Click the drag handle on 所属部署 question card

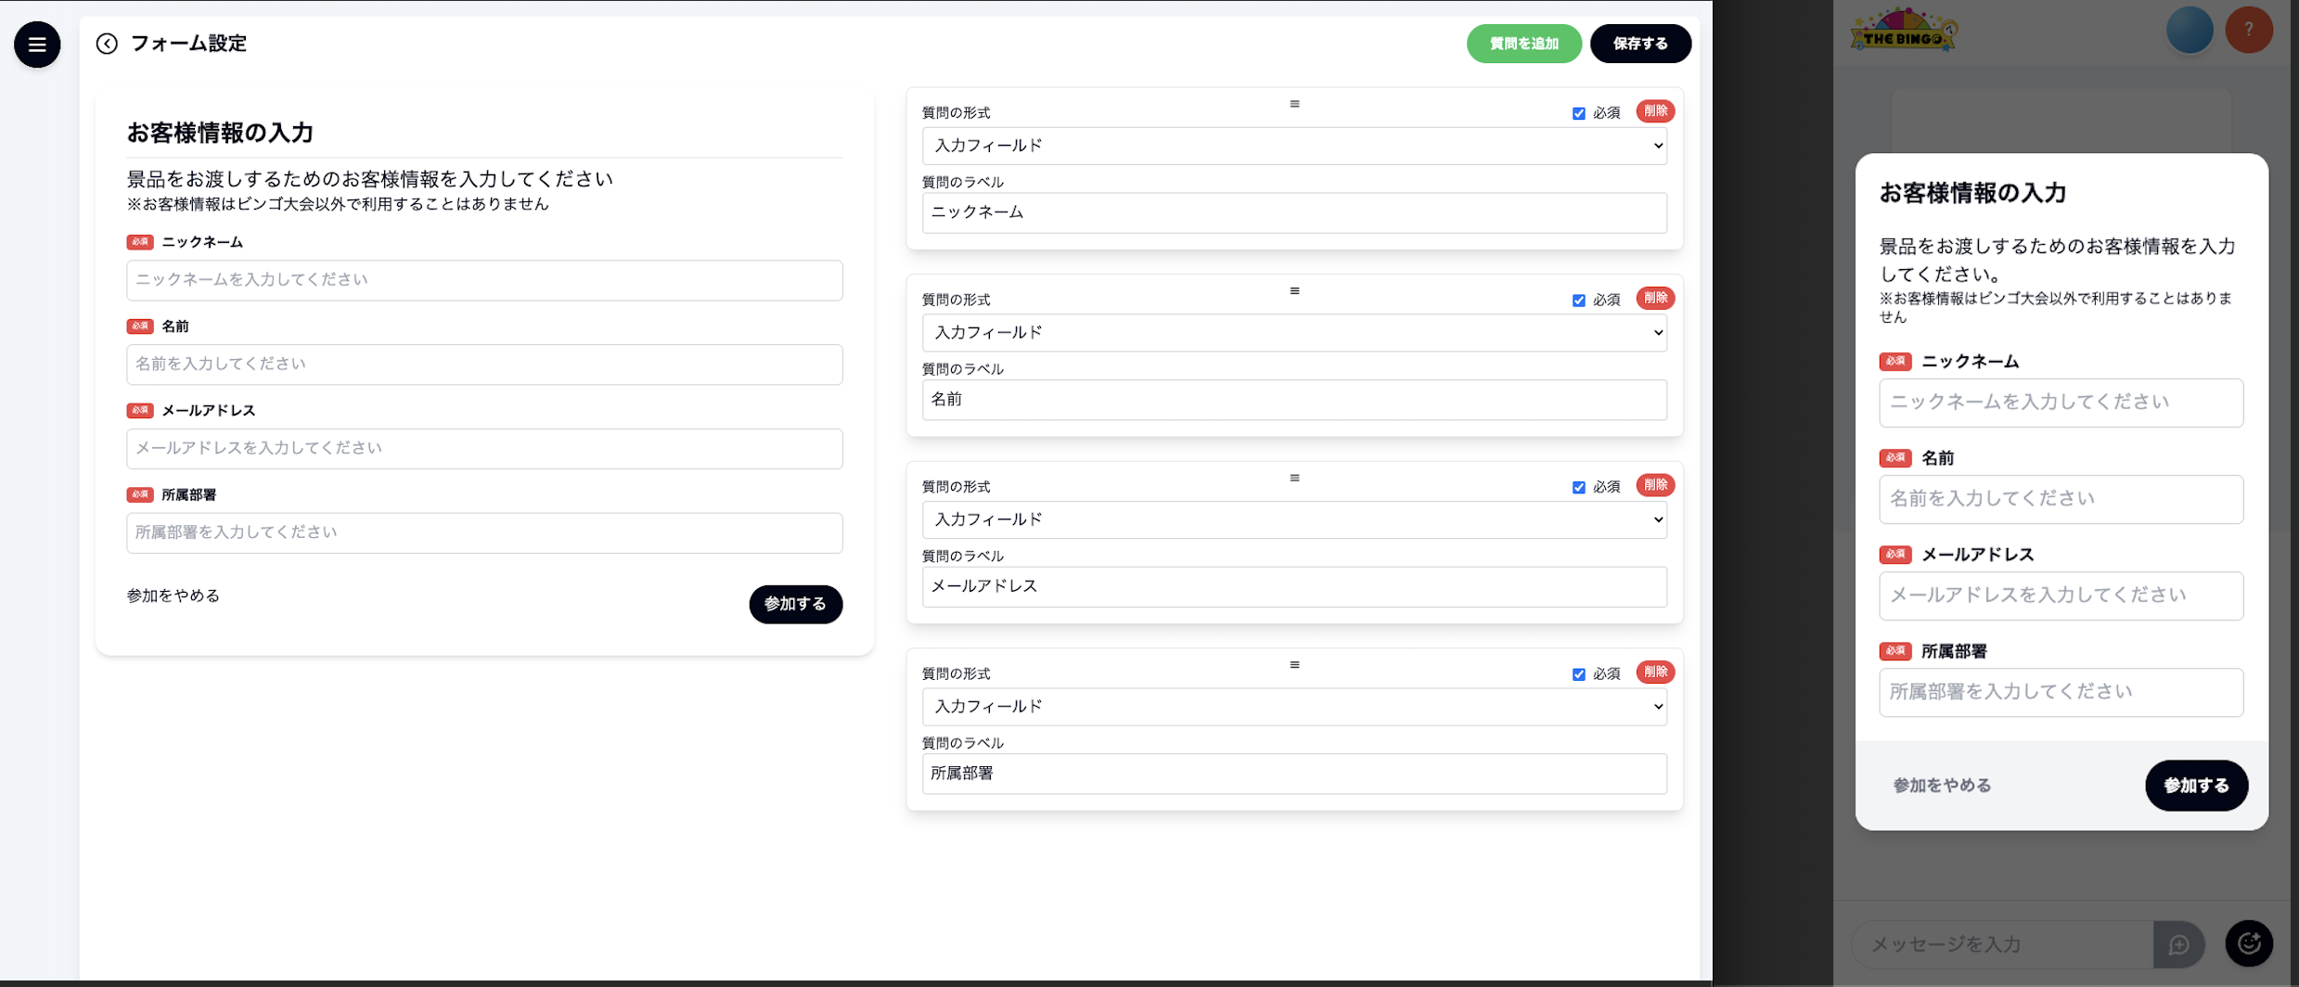coord(1294,665)
